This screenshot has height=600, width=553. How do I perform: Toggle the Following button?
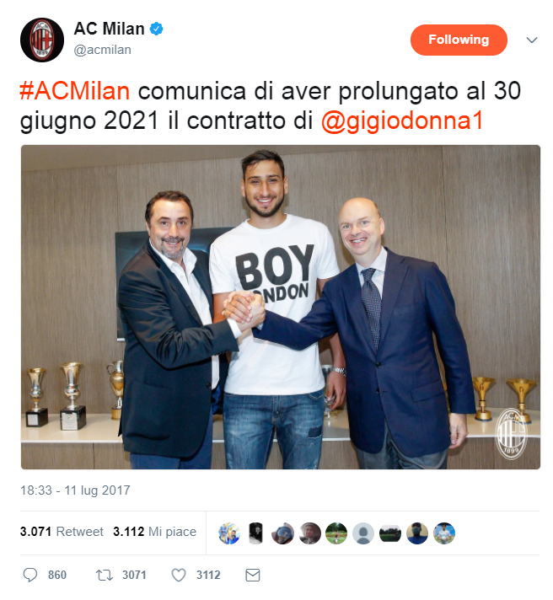click(x=459, y=40)
